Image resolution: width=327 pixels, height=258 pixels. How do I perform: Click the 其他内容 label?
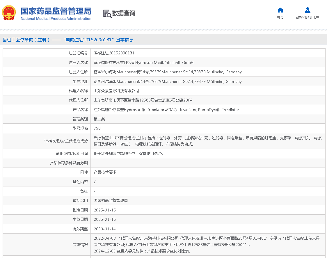[80, 182]
